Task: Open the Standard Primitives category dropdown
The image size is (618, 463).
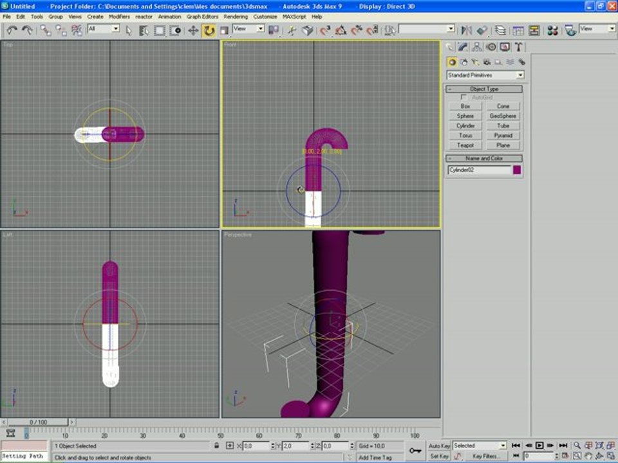Action: [x=520, y=75]
